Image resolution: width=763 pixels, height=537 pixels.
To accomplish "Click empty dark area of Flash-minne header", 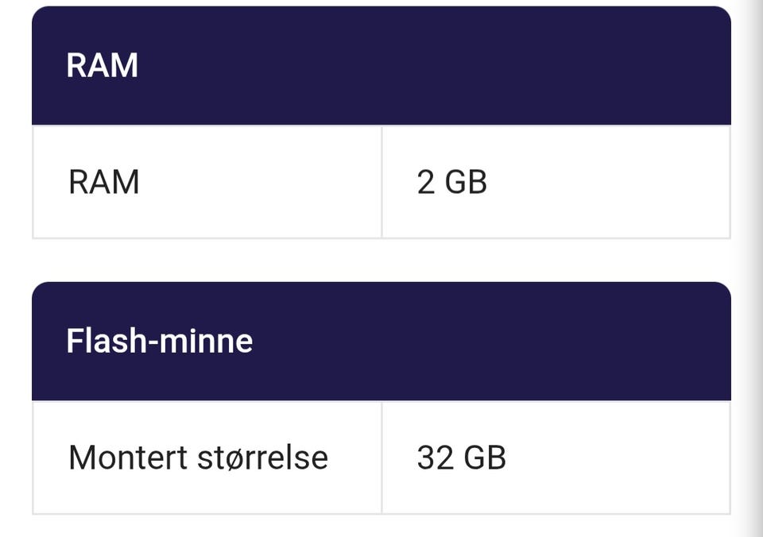I will pos(517,342).
